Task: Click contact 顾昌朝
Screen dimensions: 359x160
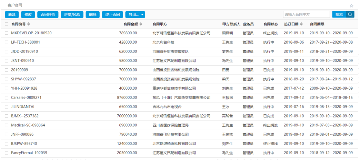Action: pos(228,33)
